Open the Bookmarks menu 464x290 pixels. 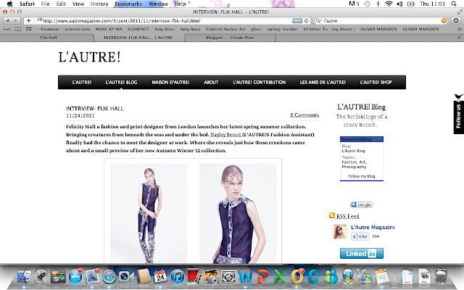tap(128, 4)
